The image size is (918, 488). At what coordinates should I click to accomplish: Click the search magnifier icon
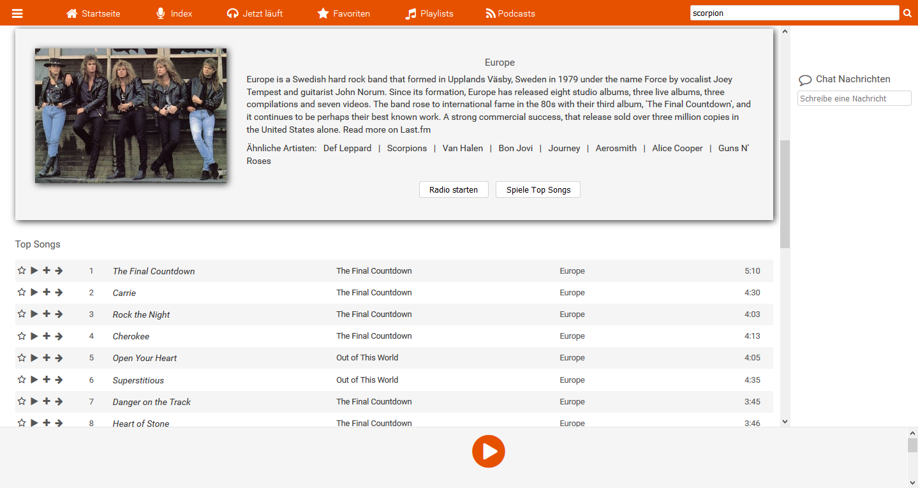coord(907,13)
